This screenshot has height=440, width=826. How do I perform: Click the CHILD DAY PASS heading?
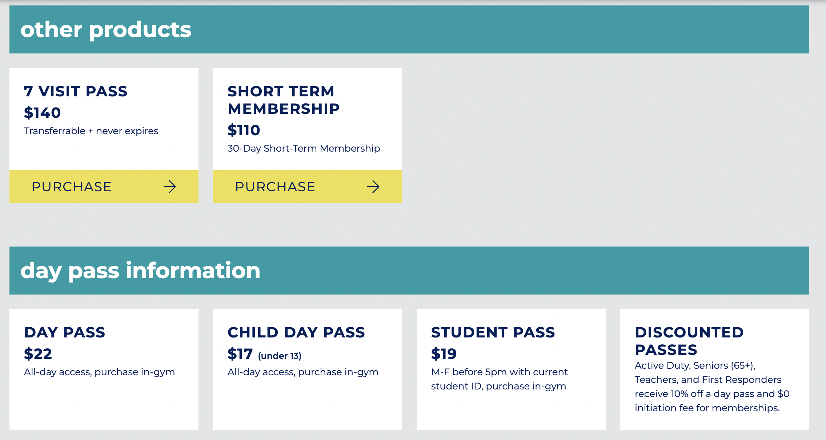pyautogui.click(x=296, y=332)
